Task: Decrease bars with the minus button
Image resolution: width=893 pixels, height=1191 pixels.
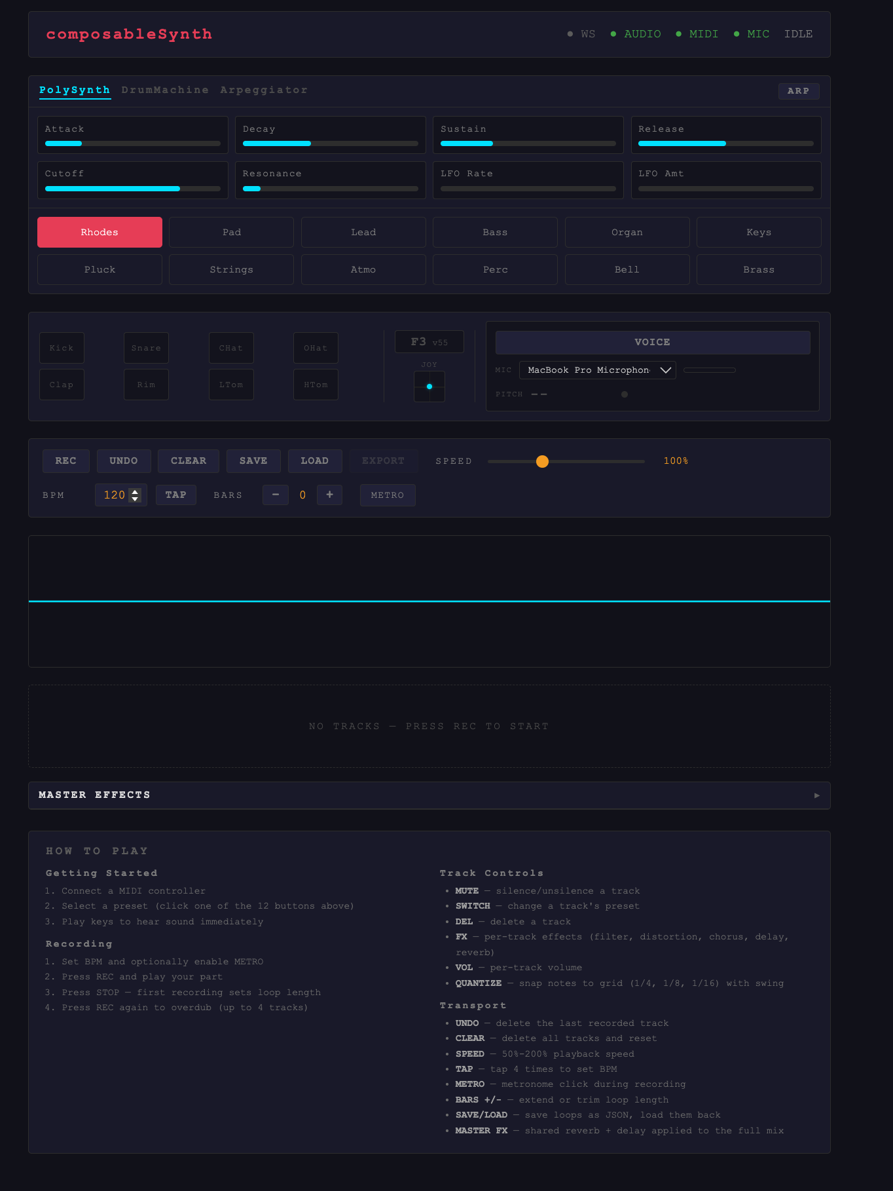Action: 276,495
